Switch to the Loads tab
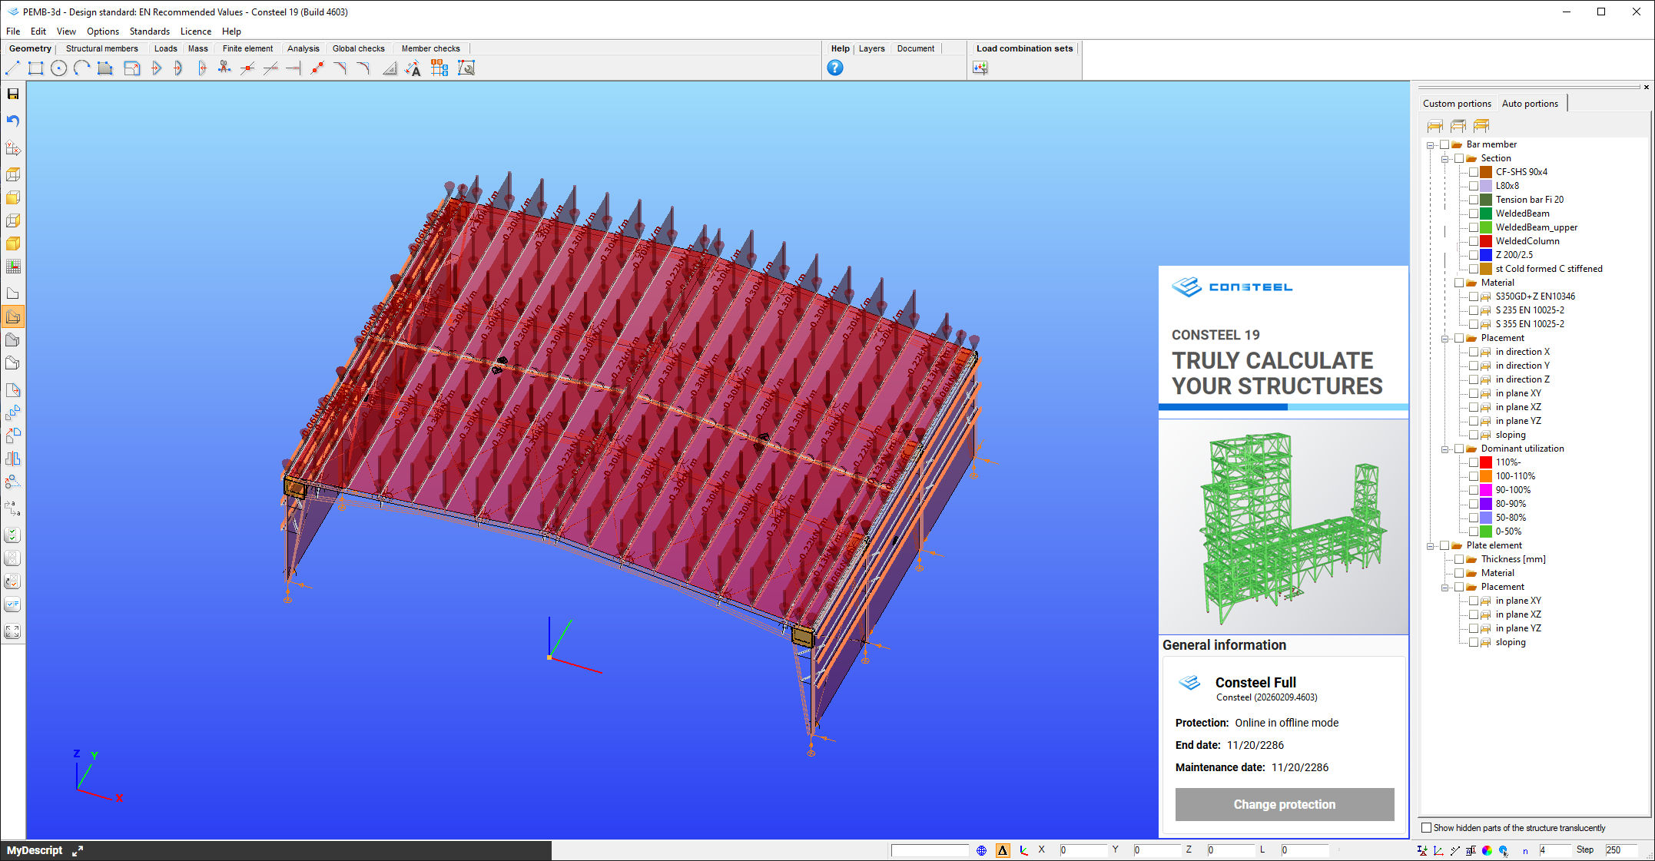The image size is (1655, 861). 166,48
